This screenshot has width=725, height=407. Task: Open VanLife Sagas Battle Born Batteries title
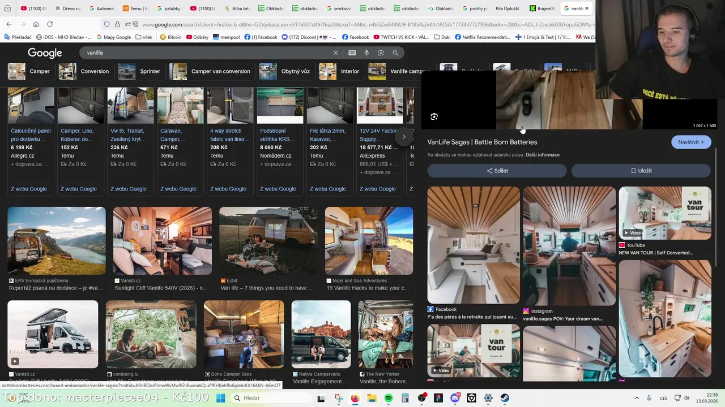482,142
